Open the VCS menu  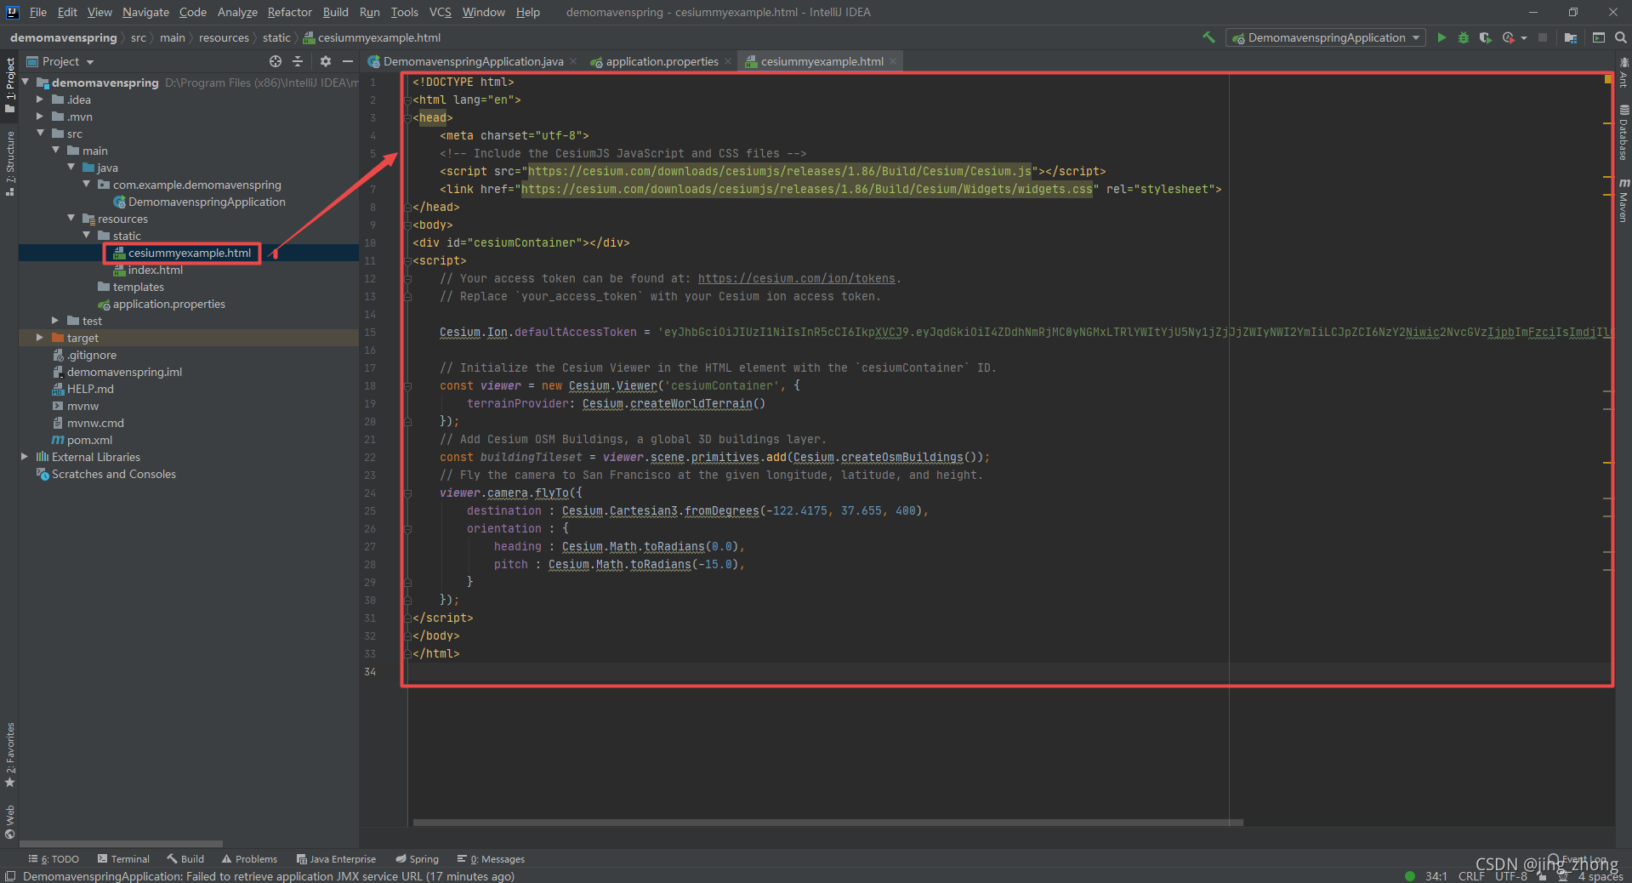440,12
